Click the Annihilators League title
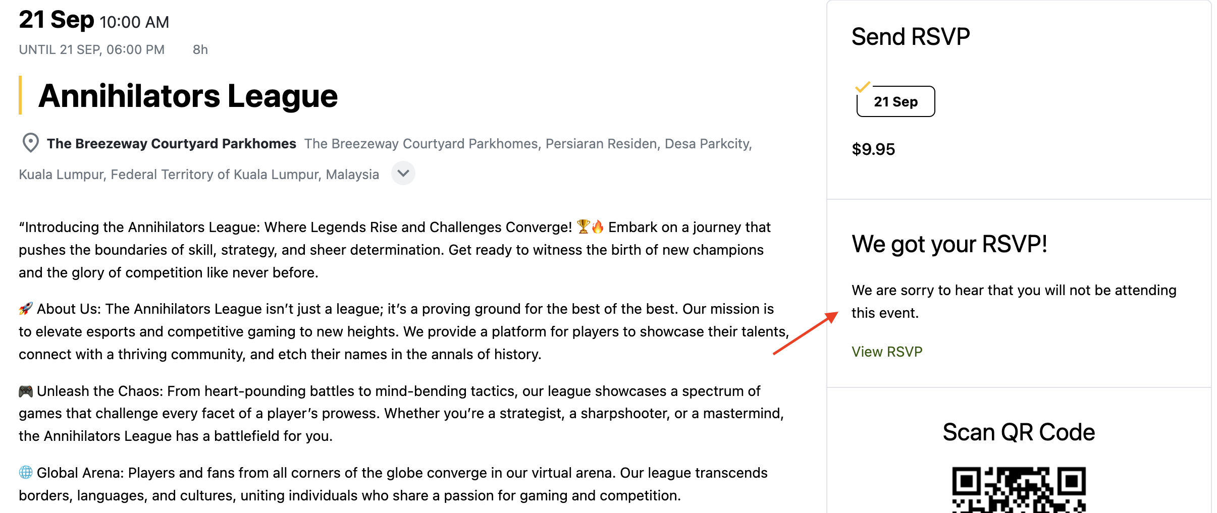Image resolution: width=1217 pixels, height=513 pixels. (188, 96)
